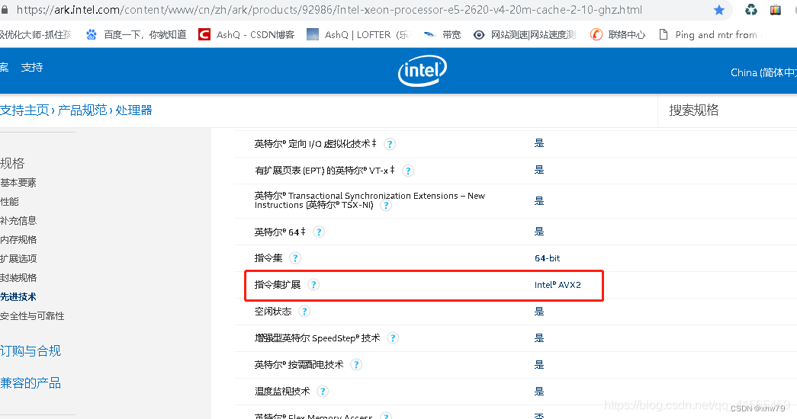Click the 指令集扩展 label
797x419 pixels.
tap(278, 284)
